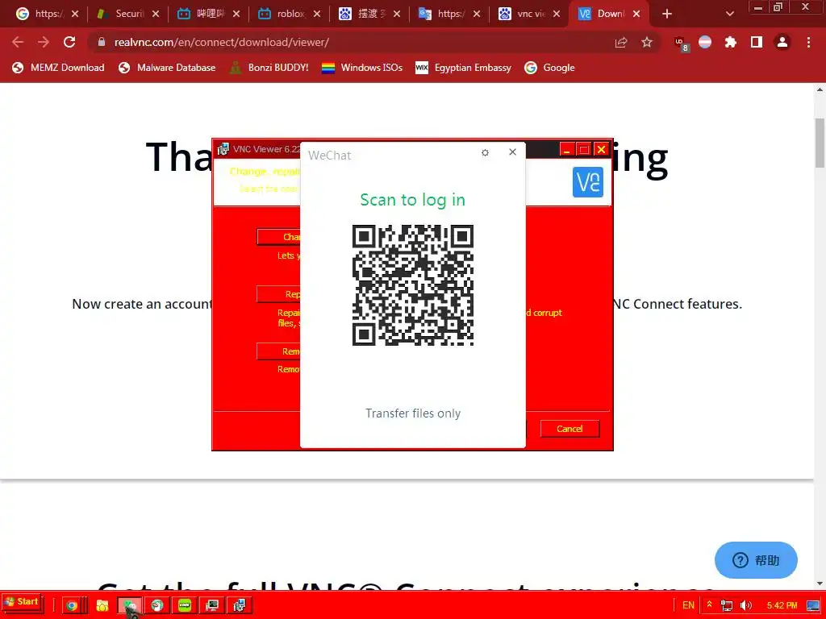Image resolution: width=826 pixels, height=619 pixels.
Task: Open file explorer folder on taskbar
Action: point(102,605)
